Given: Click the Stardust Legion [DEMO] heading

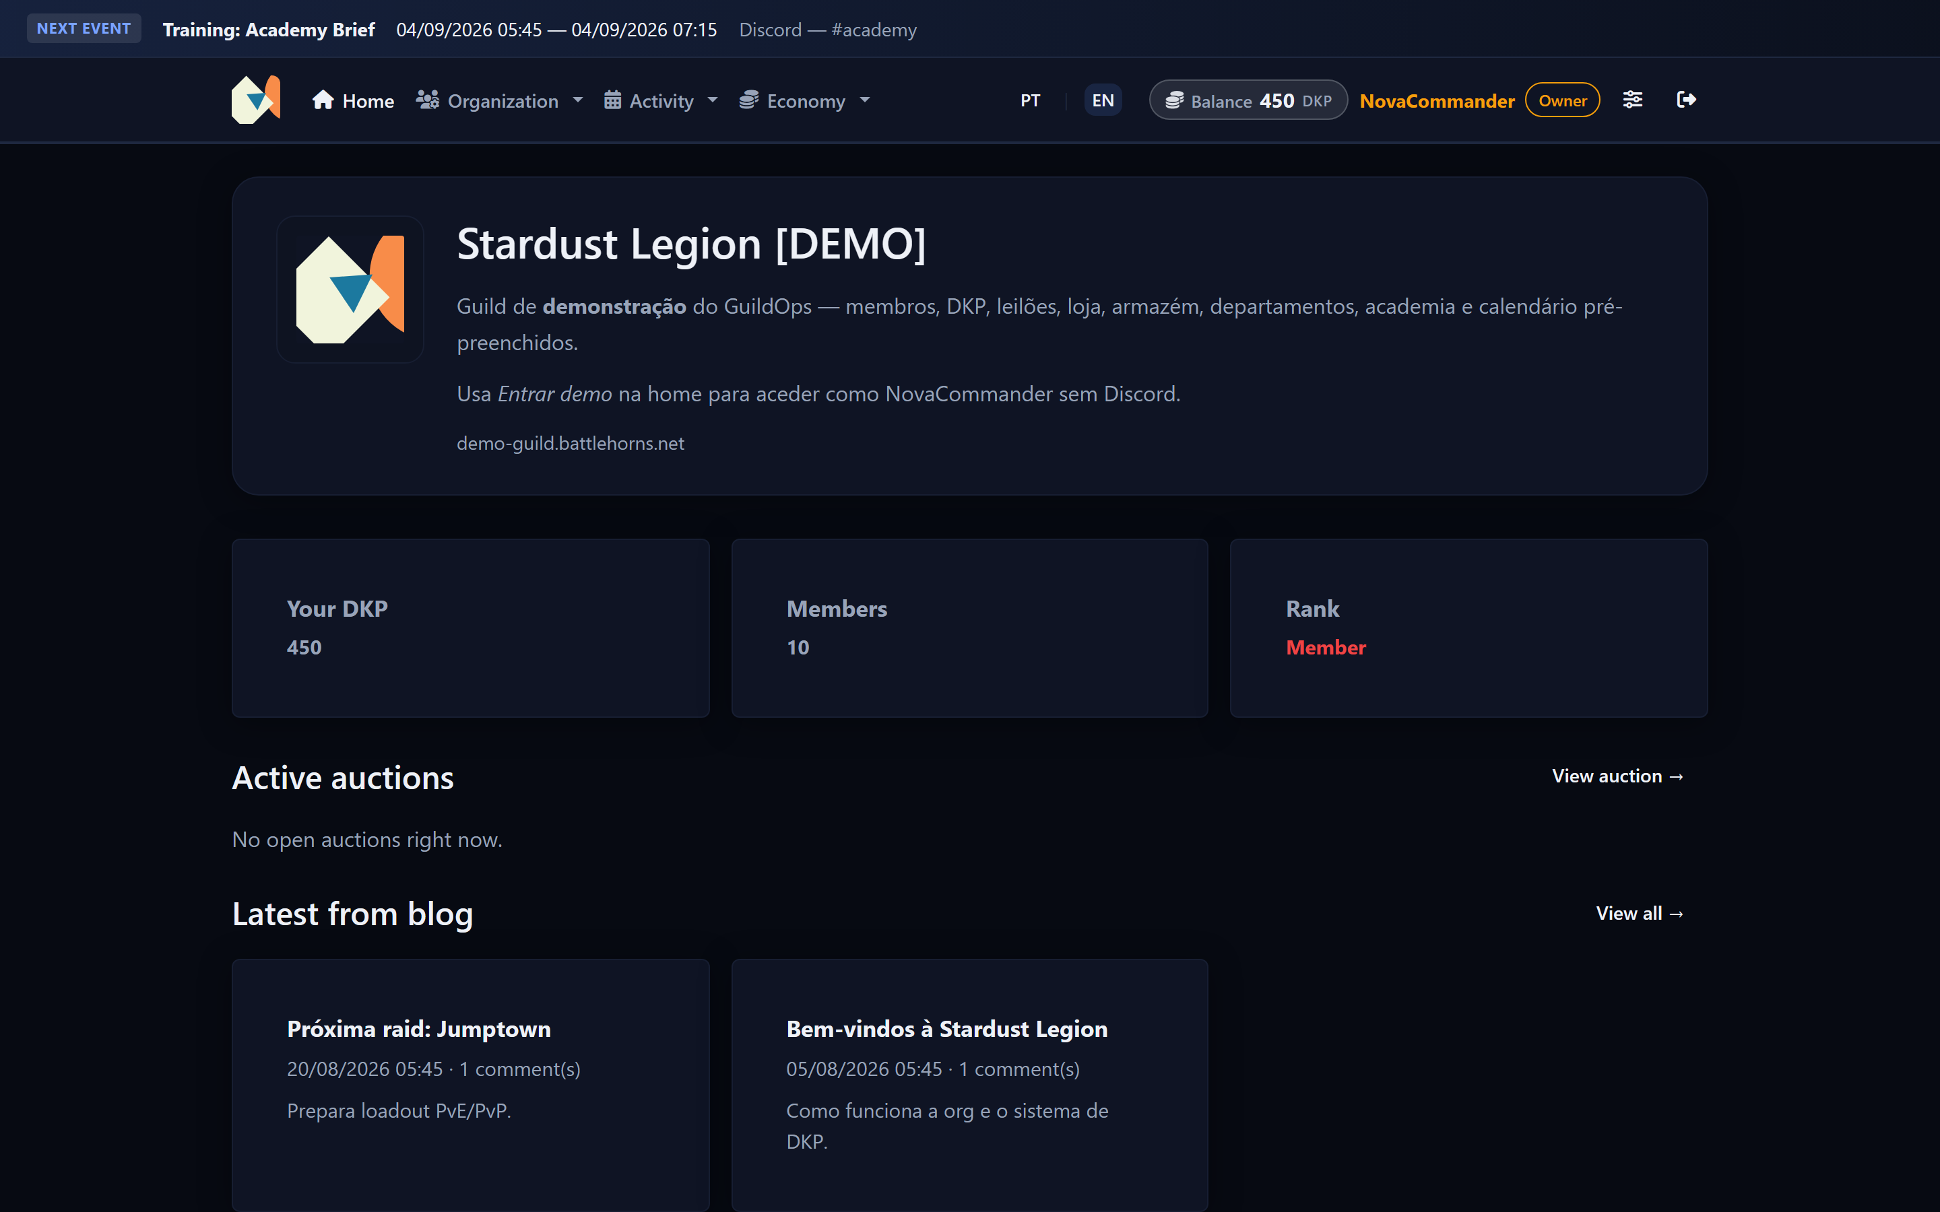Looking at the screenshot, I should tap(691, 244).
